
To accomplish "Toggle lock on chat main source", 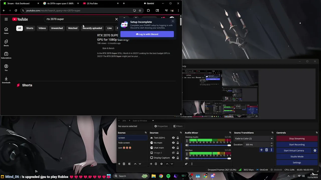I will (x=178, y=148).
